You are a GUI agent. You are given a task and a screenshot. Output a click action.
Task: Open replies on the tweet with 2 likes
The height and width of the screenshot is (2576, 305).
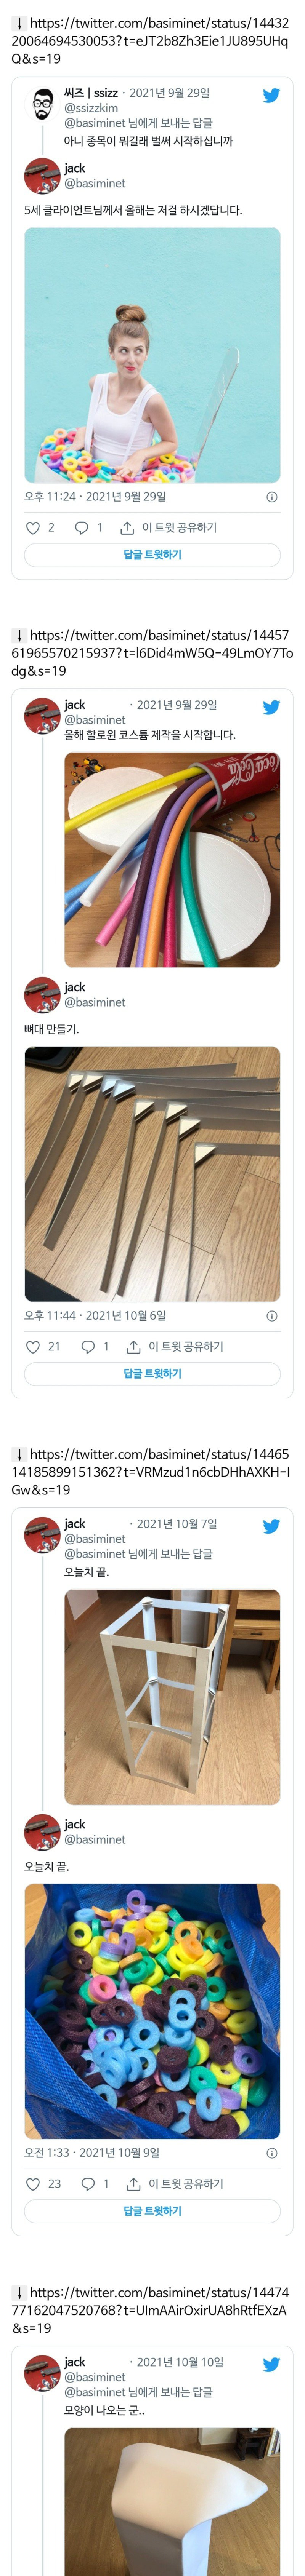(x=82, y=527)
